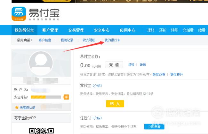Image resolution: width=208 pixels, height=134 pixels.
Task: Open the 账户管理 tab
Action: click(x=50, y=30)
